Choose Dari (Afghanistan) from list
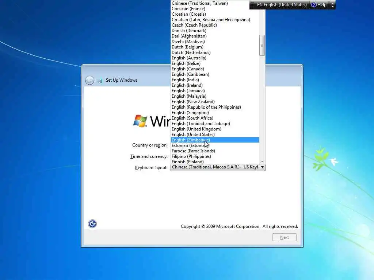The height and width of the screenshot is (280, 374). pyautogui.click(x=215, y=36)
